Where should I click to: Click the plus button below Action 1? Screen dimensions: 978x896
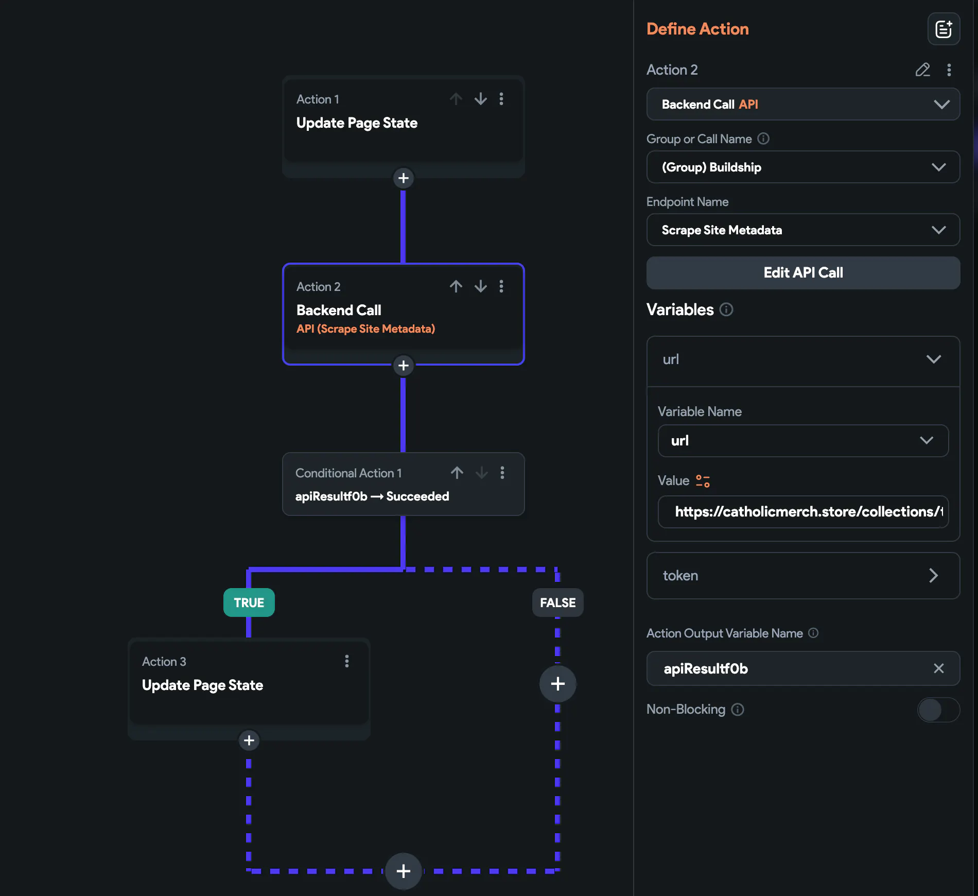pos(404,178)
